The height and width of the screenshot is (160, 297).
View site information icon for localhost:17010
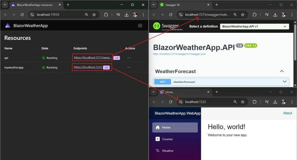pos(32,15)
